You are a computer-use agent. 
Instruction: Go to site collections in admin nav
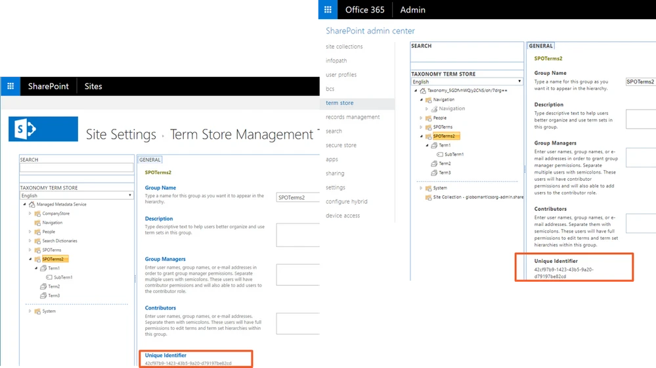tap(344, 47)
